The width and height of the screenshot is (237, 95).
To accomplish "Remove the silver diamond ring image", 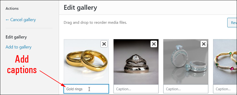I will click(154, 44).
